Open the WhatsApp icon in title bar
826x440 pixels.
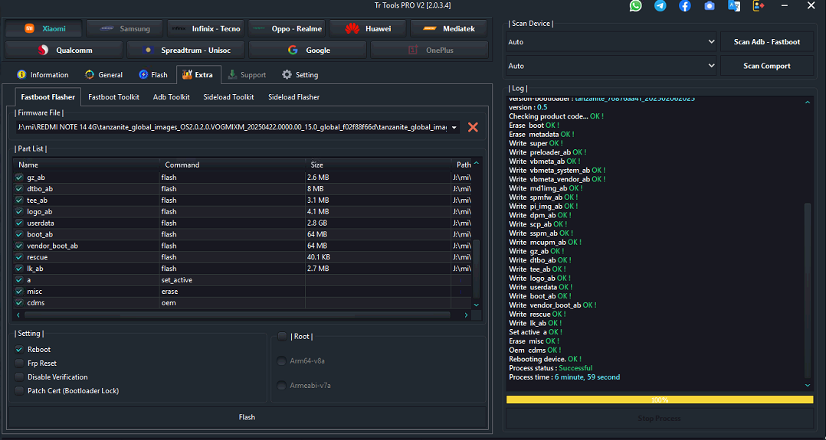(x=636, y=6)
